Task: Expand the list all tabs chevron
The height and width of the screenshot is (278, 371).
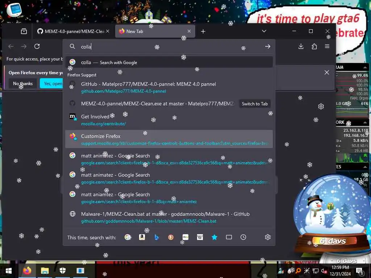Action: tap(264, 31)
